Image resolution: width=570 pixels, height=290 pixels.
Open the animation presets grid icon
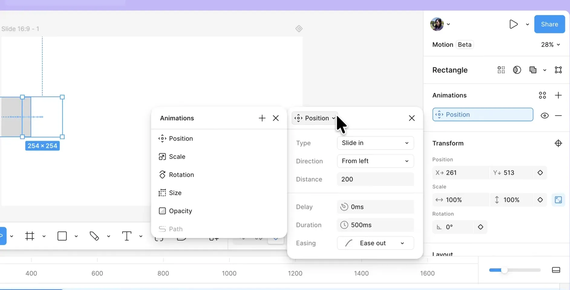click(x=542, y=95)
